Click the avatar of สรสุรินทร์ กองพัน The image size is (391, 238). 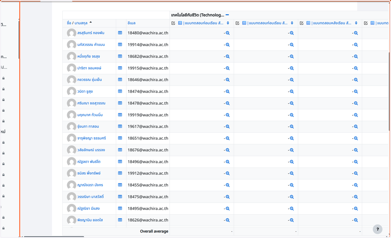(71, 33)
